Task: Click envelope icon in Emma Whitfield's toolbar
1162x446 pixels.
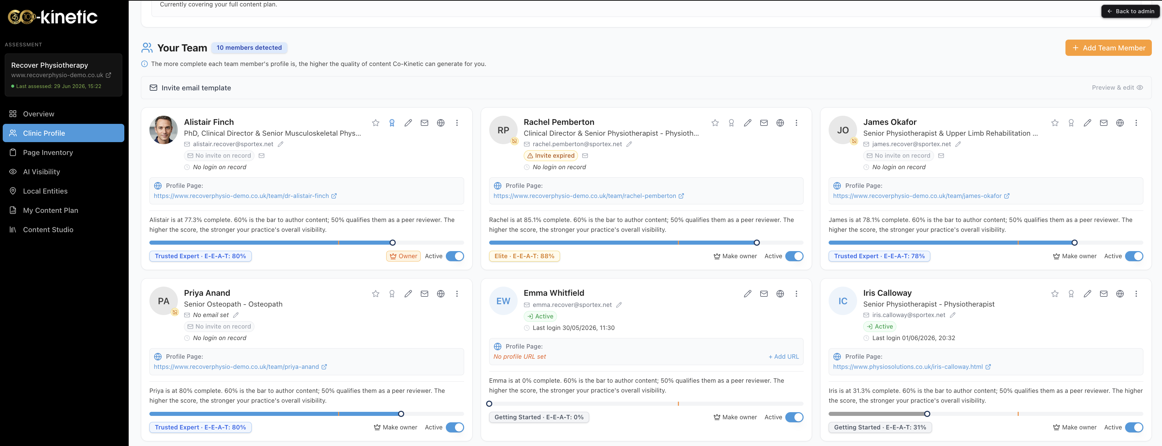Action: pos(764,294)
